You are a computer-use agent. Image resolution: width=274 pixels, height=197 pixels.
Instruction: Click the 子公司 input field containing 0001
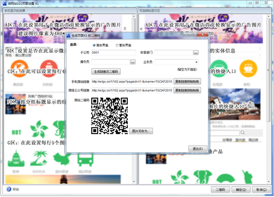coord(114,53)
